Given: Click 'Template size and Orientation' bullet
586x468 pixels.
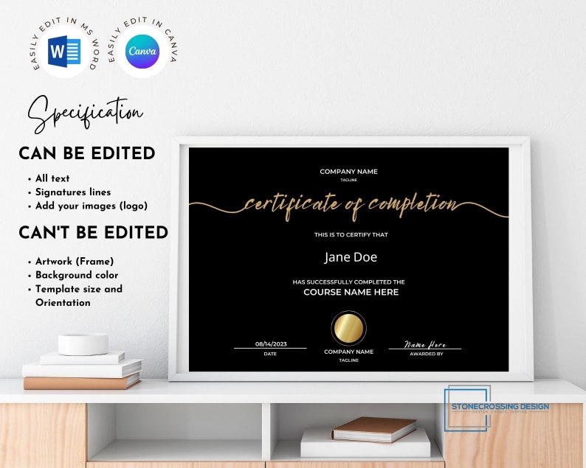Looking at the screenshot, I should coord(78,296).
